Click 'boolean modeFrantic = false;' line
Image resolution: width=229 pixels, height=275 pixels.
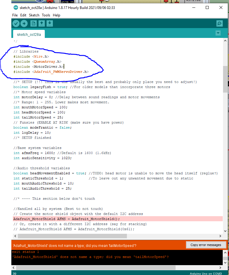click(42, 128)
